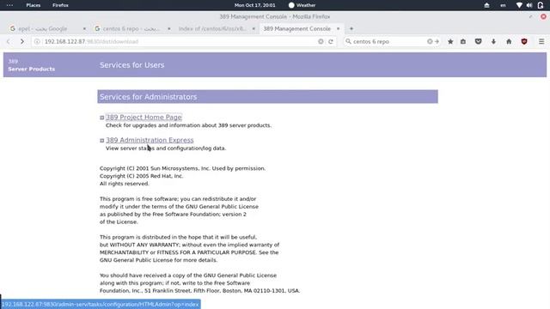The image size is (550, 309).
Task: Close the Index of /centos tab
Action: (254, 28)
